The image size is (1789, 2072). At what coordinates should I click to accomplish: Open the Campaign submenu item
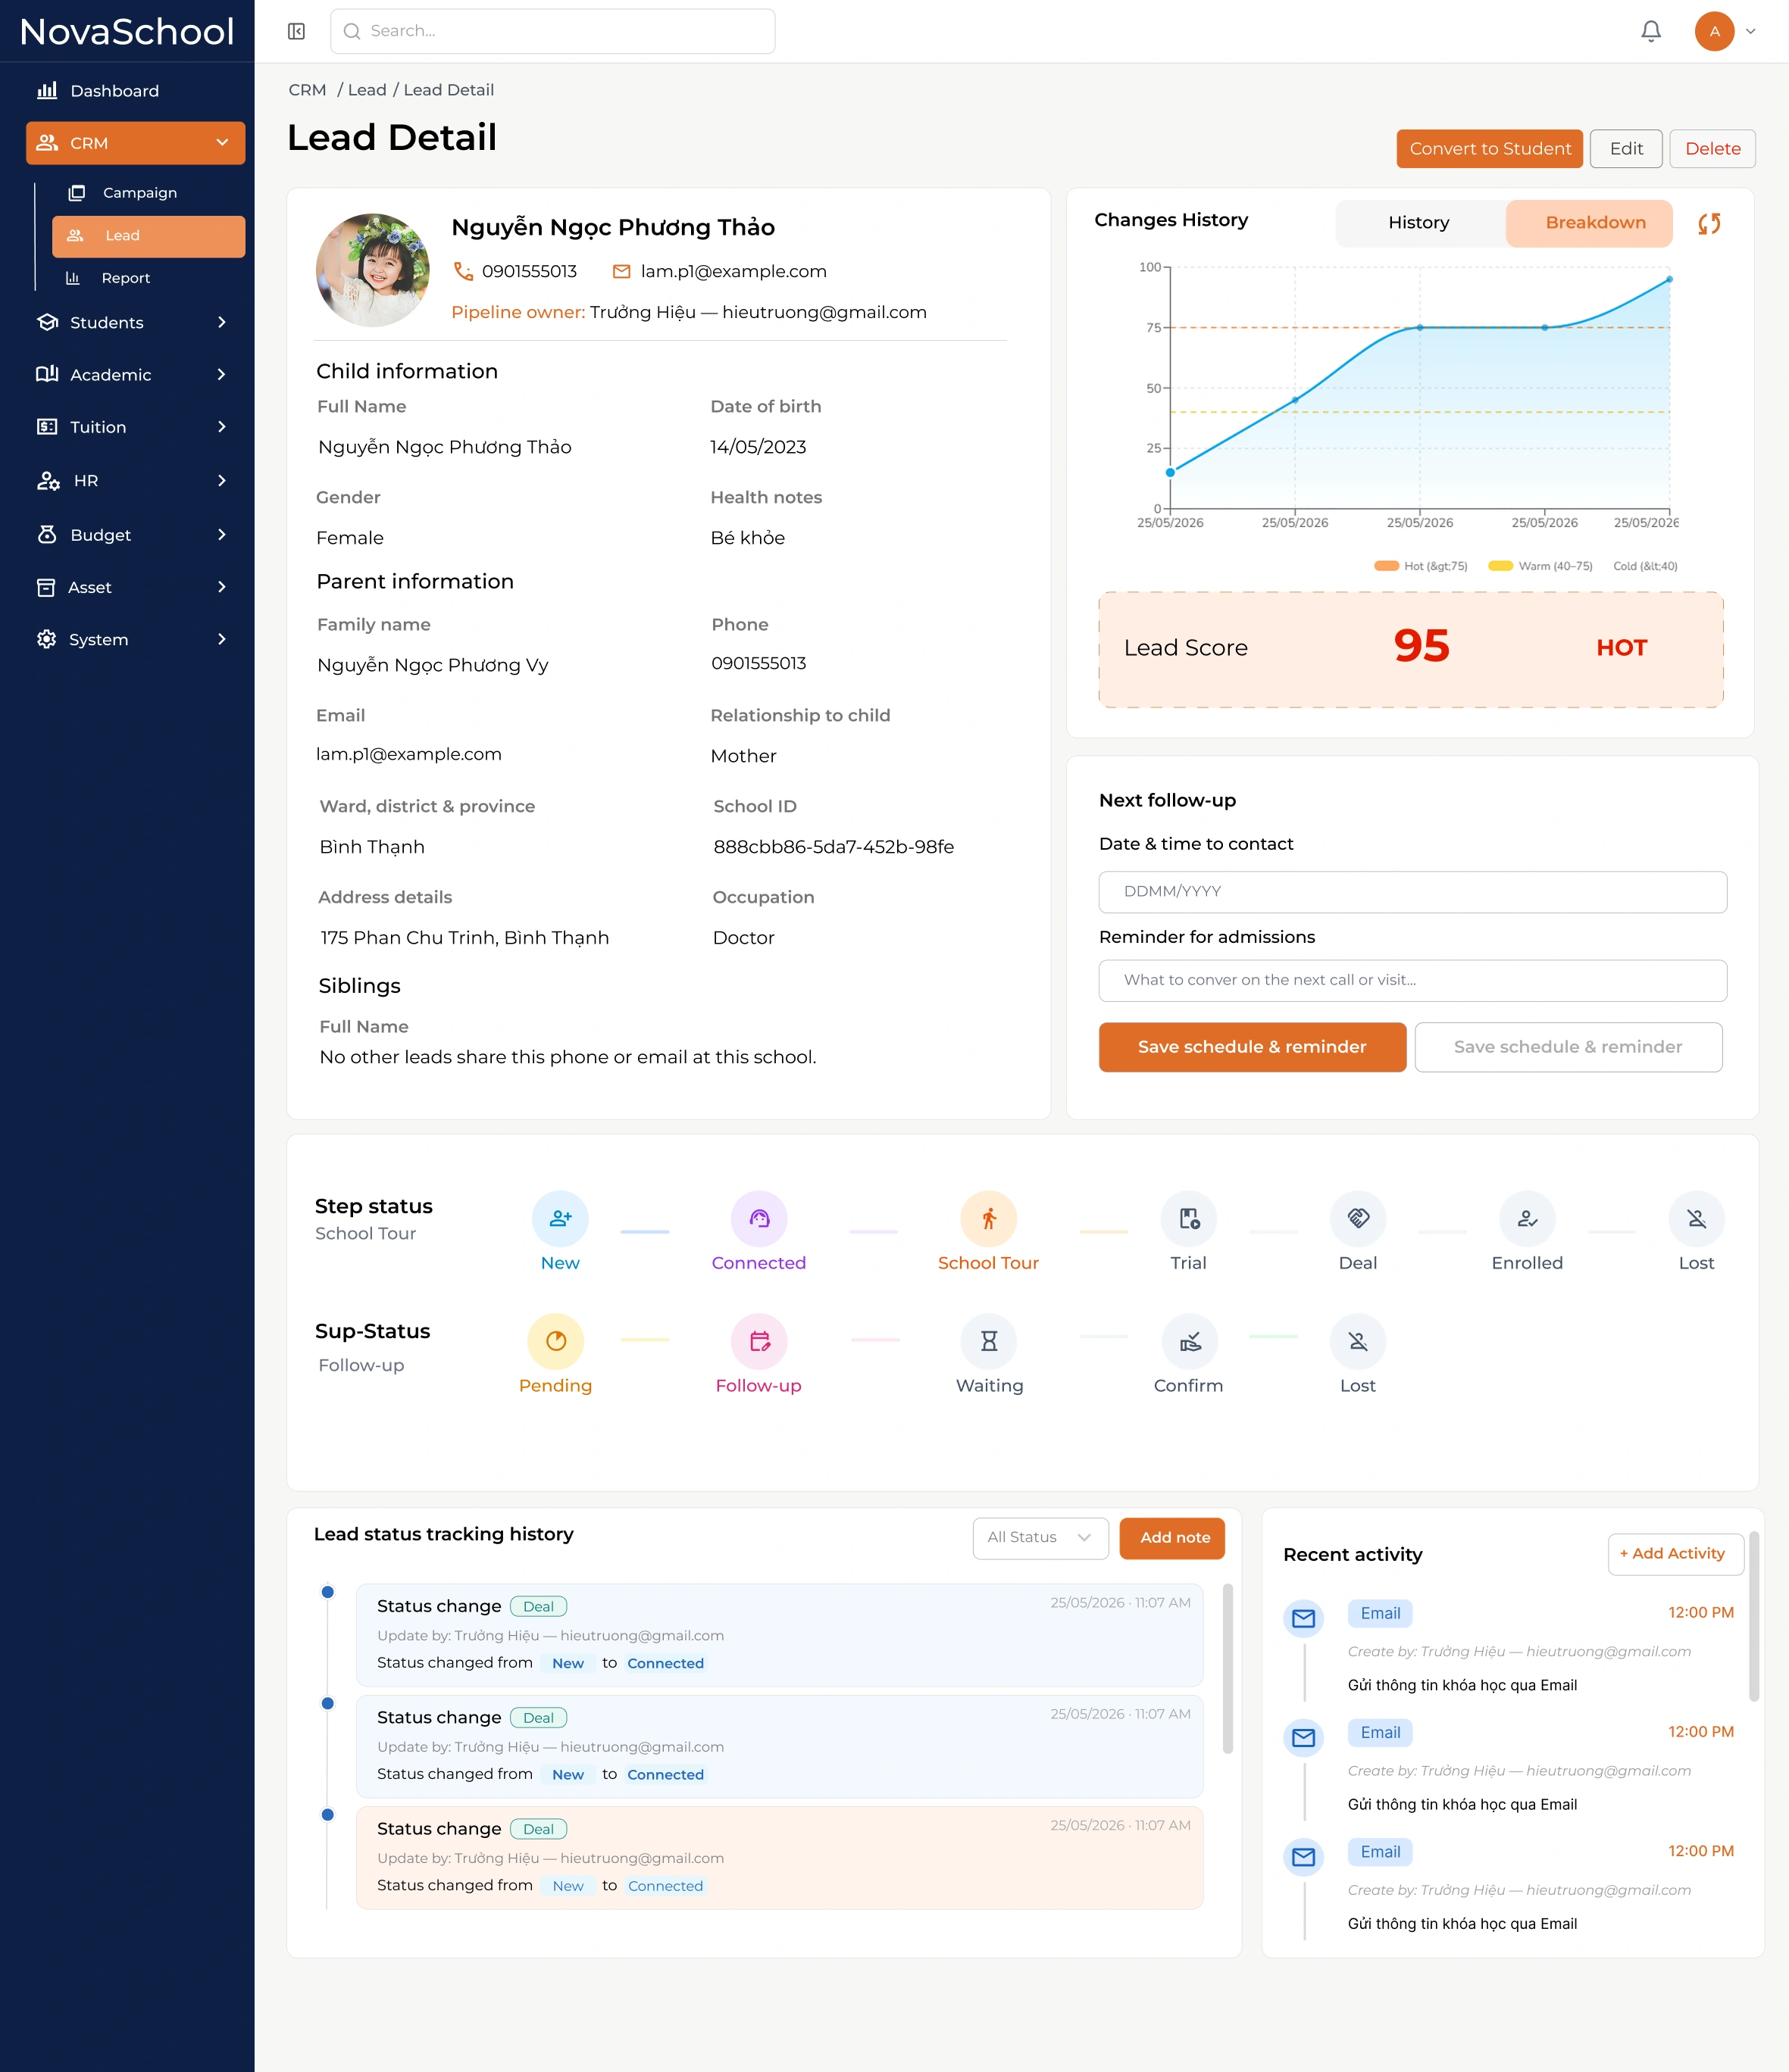139,192
